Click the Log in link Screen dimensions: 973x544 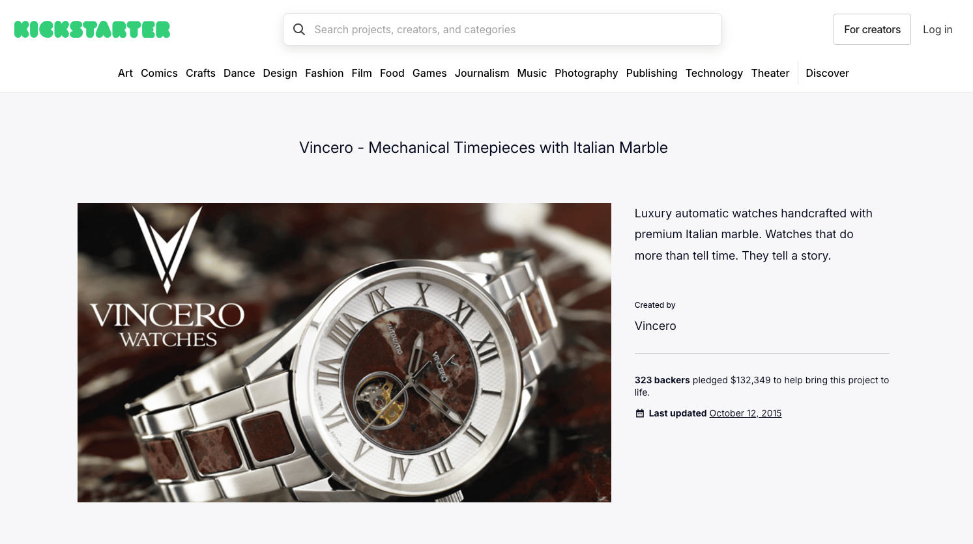point(937,29)
